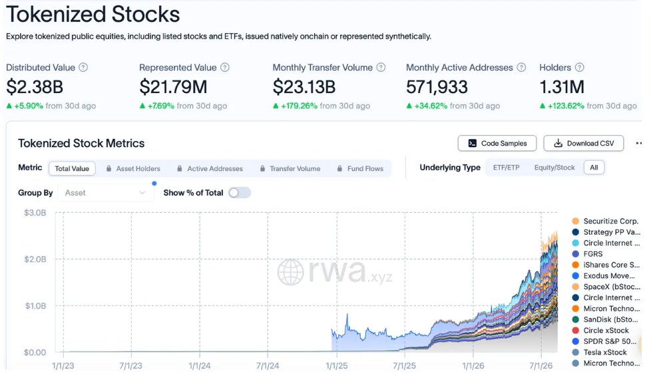Click the Circle xStock legend color dot
The image size is (651, 383).
tap(575, 330)
